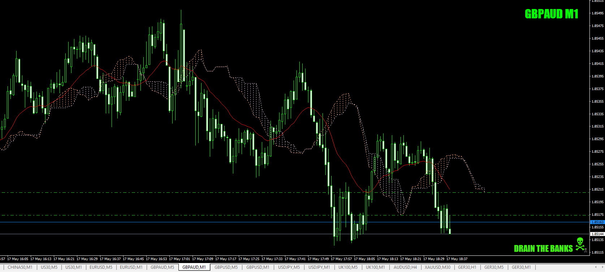Click the 1.85115 price axis label
This screenshot has width=605, height=272.
pyautogui.click(x=598, y=253)
